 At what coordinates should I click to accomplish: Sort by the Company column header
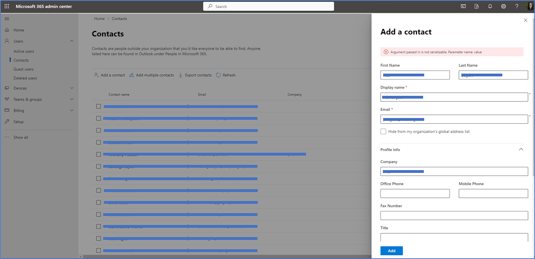click(295, 94)
